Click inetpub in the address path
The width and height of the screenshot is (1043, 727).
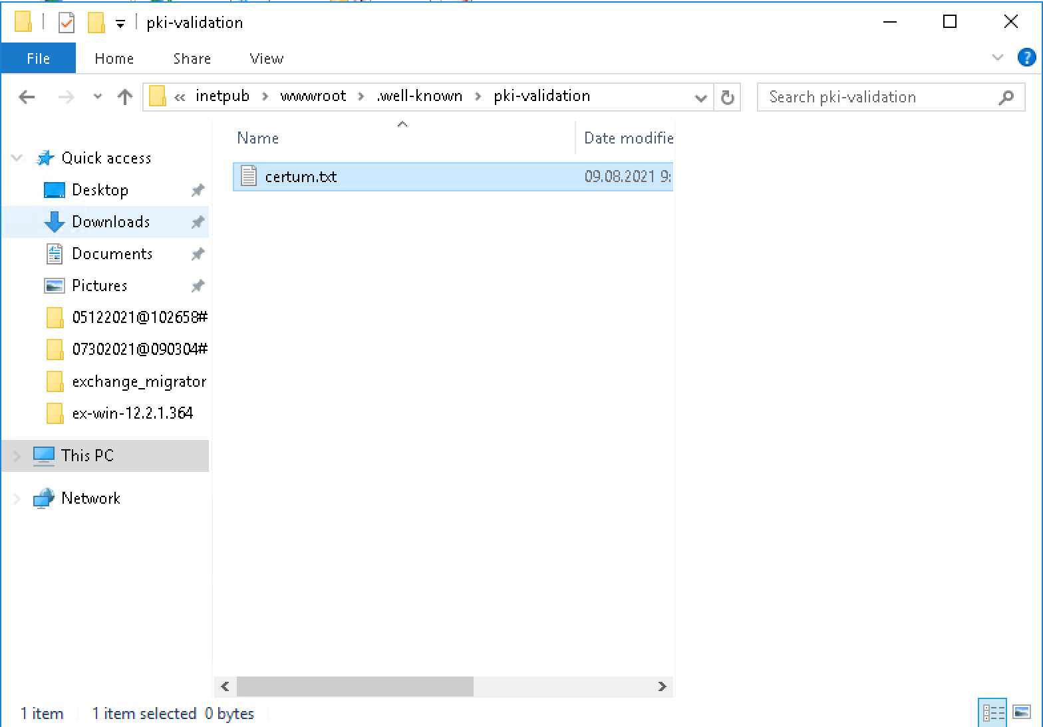tap(222, 96)
